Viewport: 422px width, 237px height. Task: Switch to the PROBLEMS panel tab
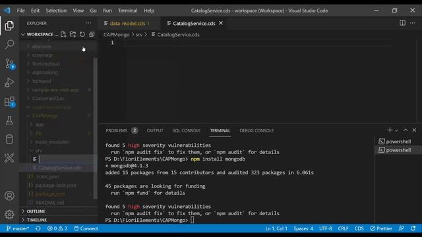121,130
